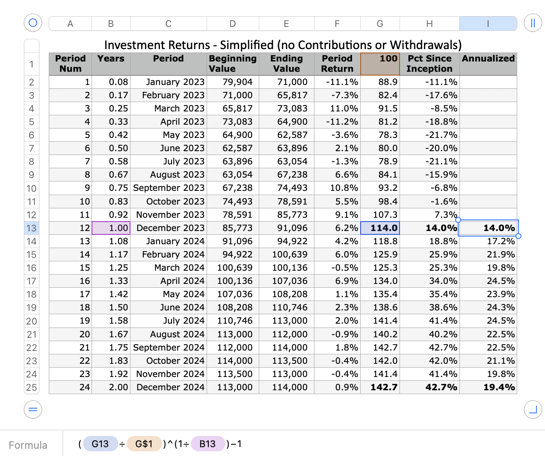The image size is (545, 456).
Task: Select column A header
Action: 70,24
